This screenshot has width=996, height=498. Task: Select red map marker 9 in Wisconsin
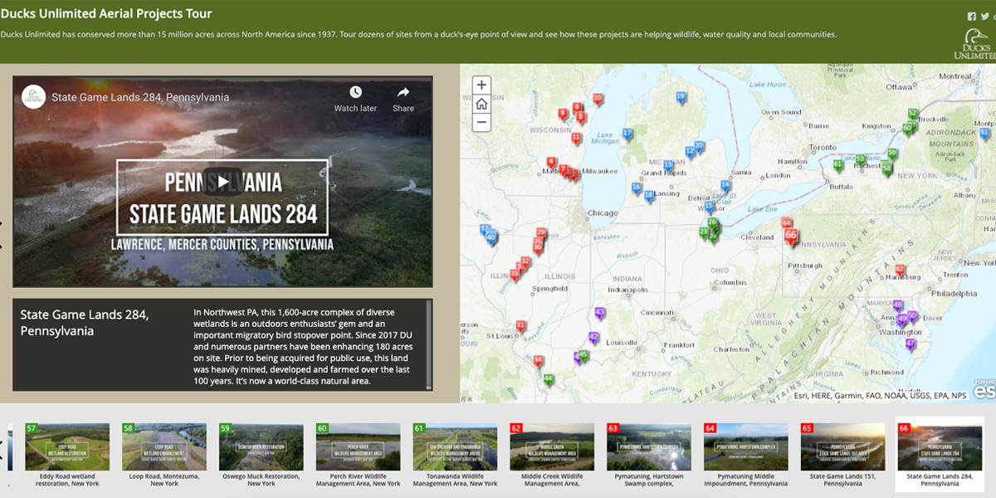(x=563, y=114)
